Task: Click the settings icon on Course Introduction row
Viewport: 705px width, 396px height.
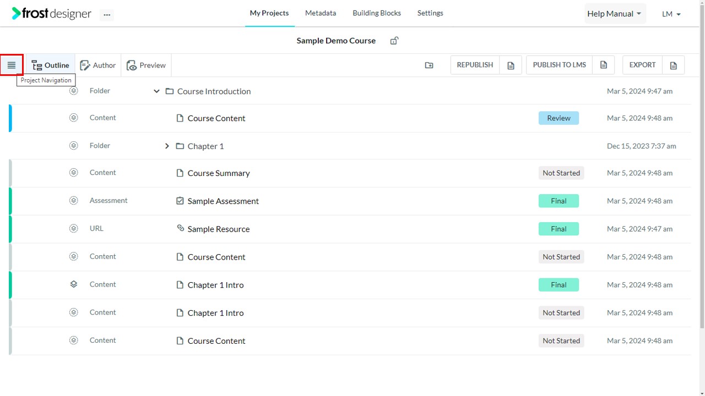Action: click(74, 91)
